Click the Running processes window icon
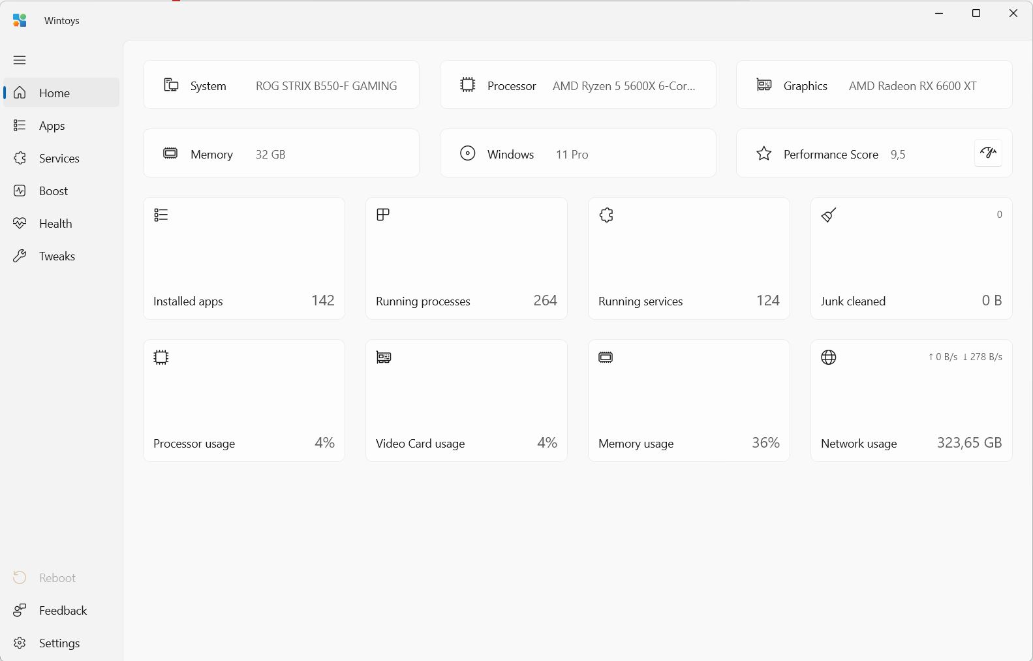This screenshot has height=661, width=1033. [384, 215]
